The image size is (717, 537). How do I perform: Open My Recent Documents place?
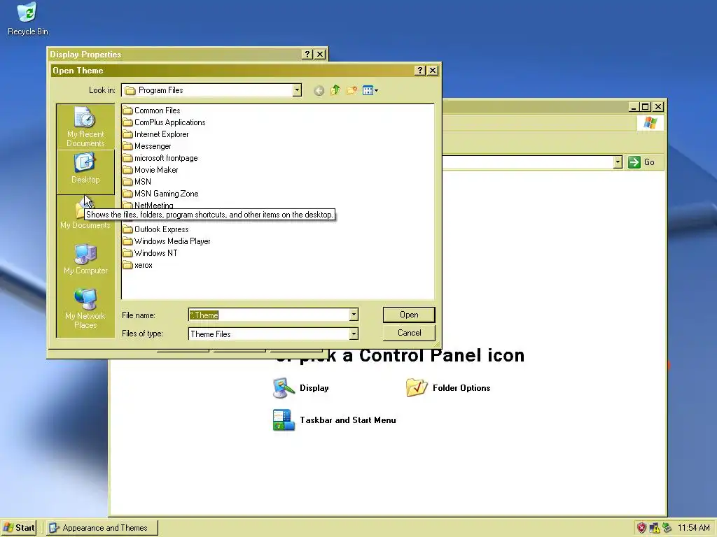click(x=85, y=127)
